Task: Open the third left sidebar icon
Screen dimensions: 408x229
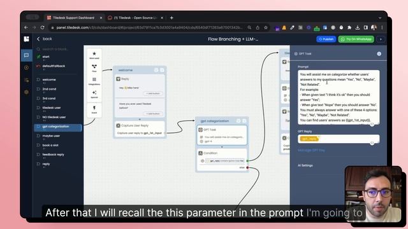Action: (x=27, y=80)
